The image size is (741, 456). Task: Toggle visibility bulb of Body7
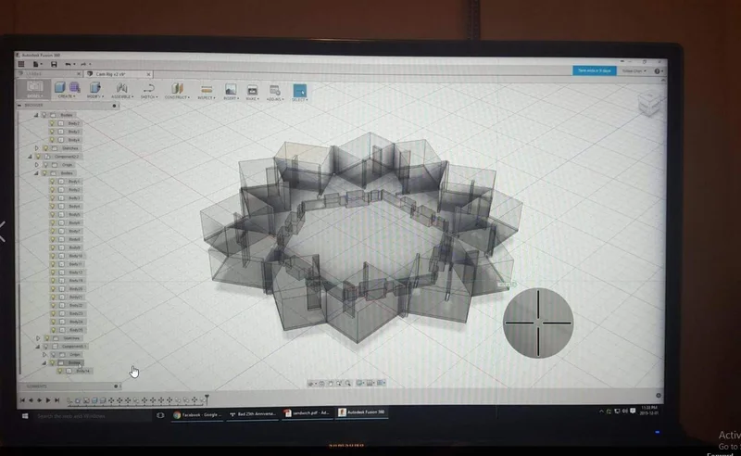[x=53, y=231]
